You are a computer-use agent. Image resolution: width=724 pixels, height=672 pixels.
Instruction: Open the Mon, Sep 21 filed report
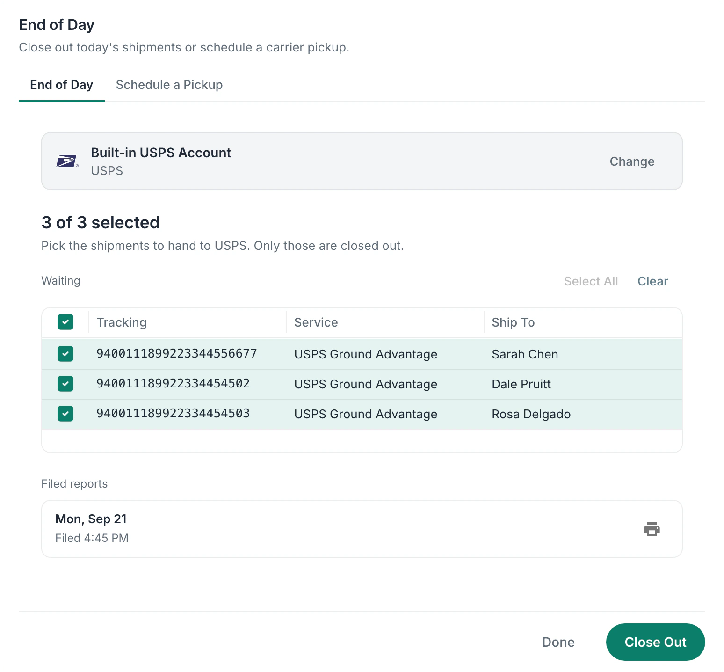coord(362,529)
